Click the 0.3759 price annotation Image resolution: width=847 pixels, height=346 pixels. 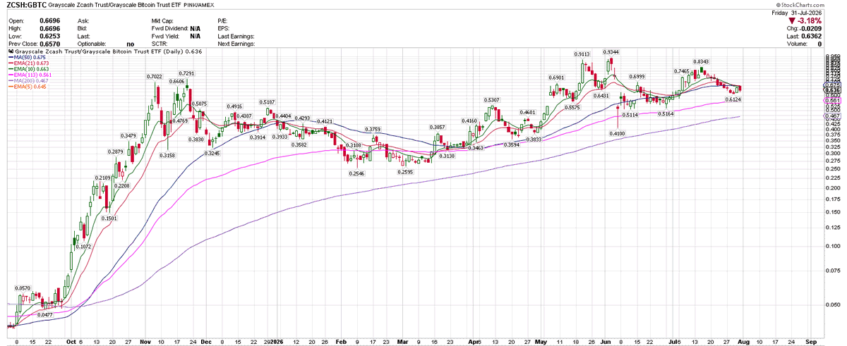point(373,129)
